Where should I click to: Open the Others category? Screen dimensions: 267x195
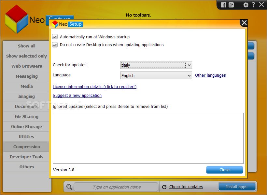26,167
